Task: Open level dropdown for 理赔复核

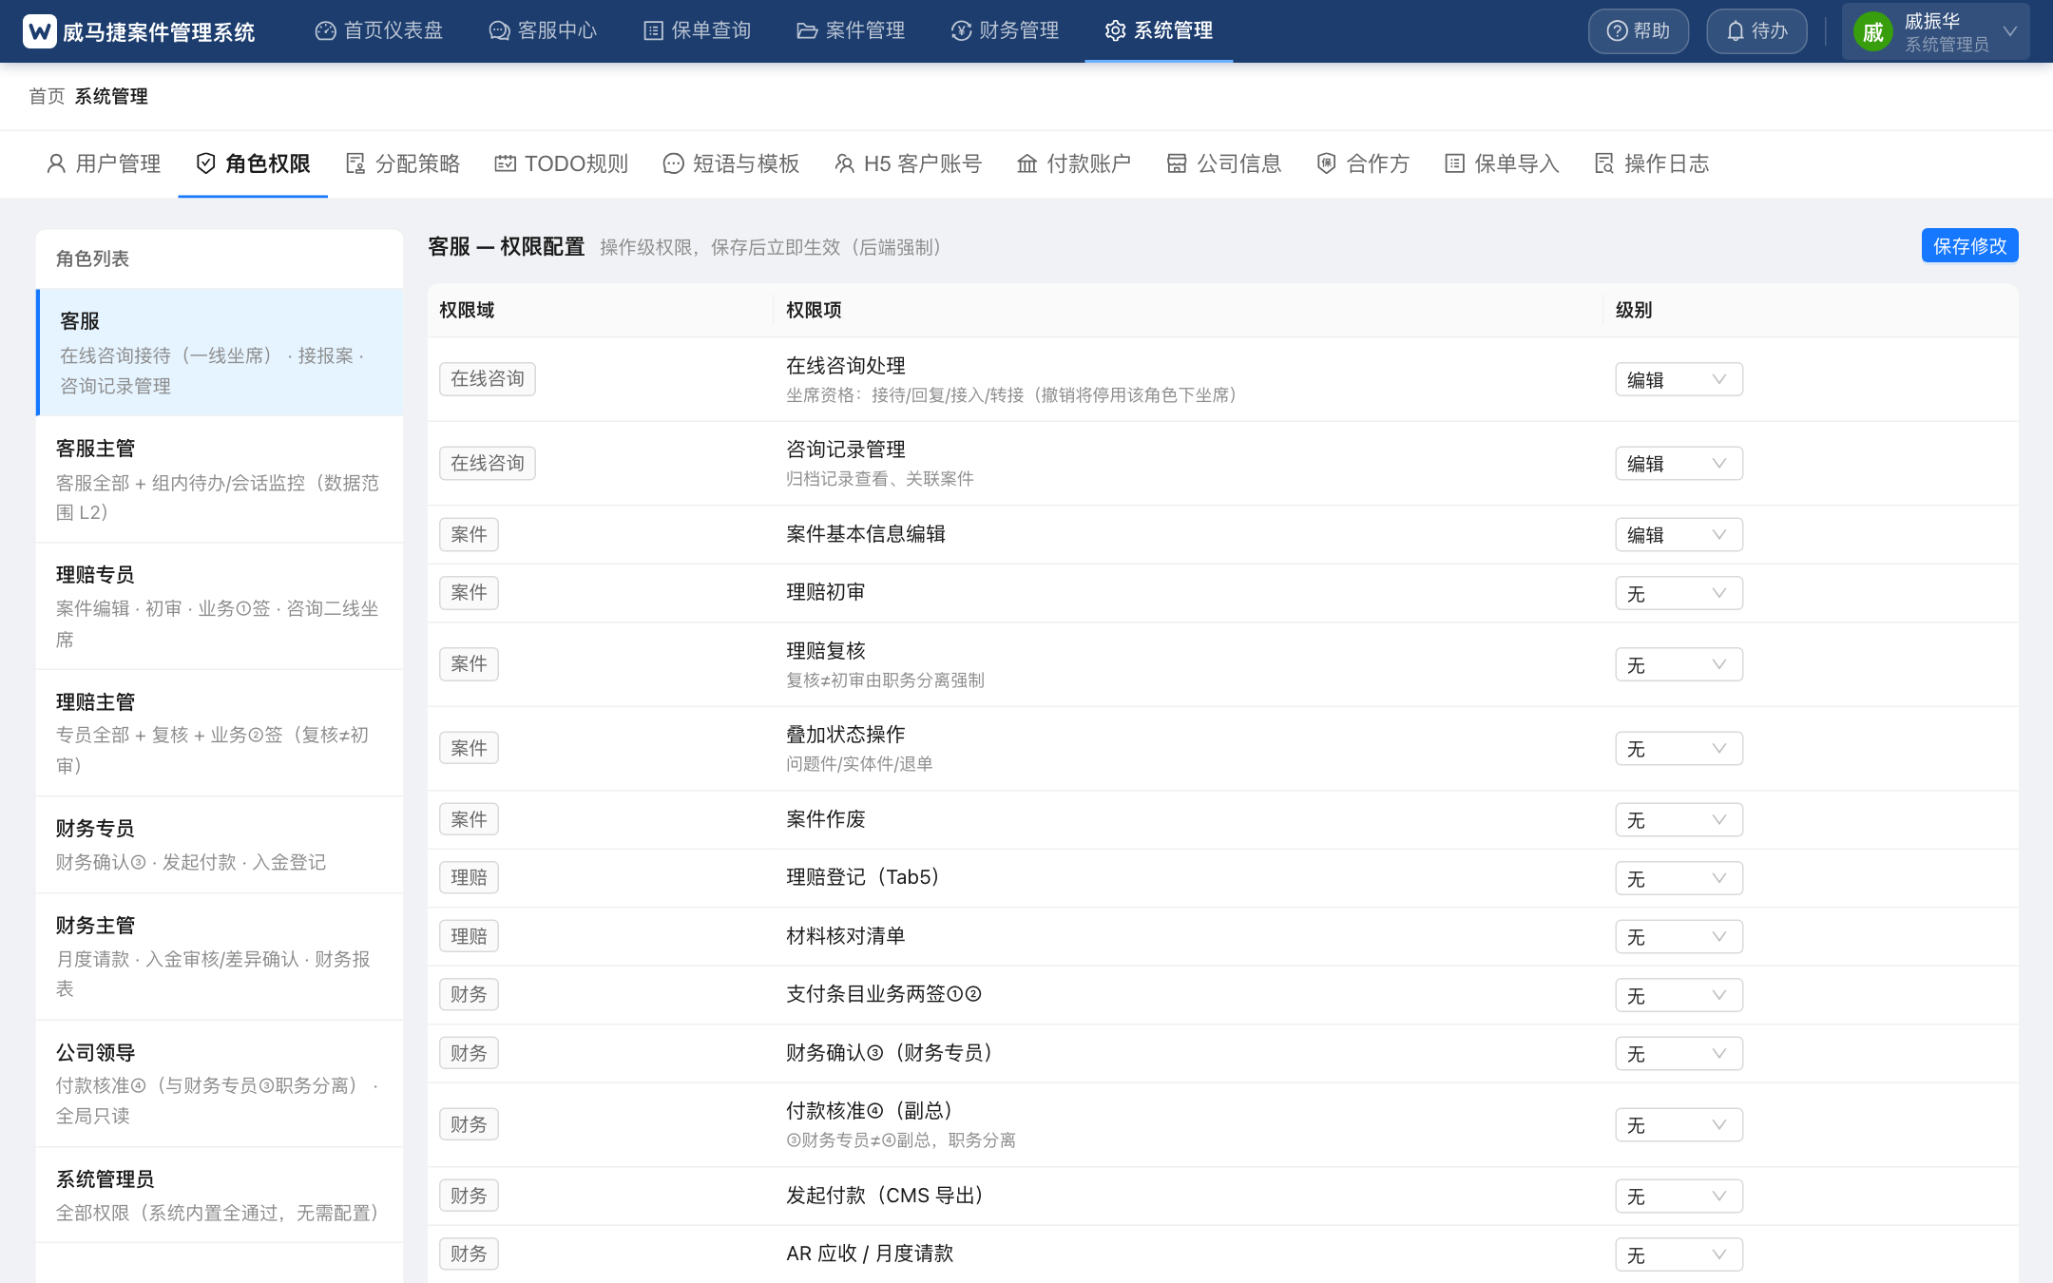Action: click(x=1679, y=664)
